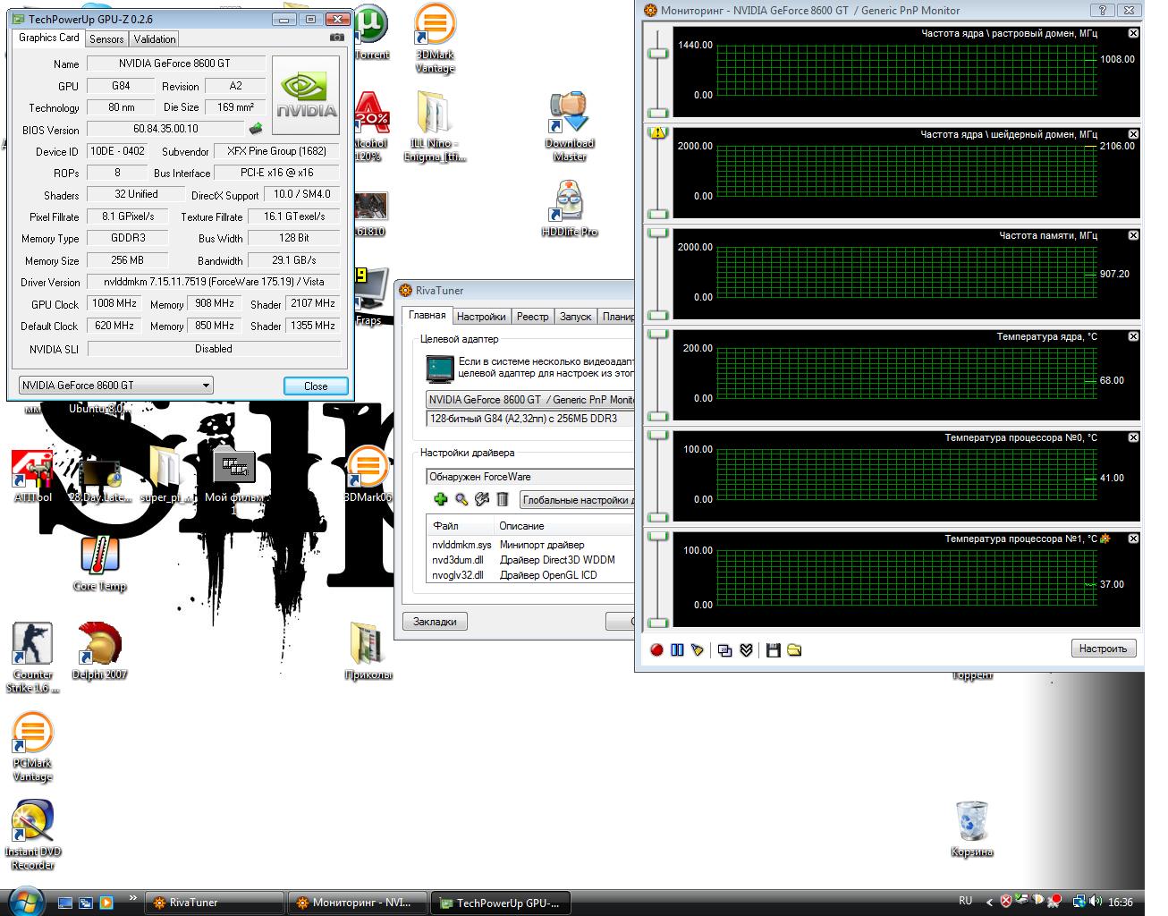Open the HDDlife Pro desktop shortcut

pos(570,208)
